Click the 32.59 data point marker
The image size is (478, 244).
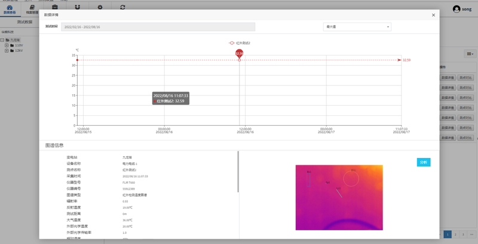coord(240,60)
